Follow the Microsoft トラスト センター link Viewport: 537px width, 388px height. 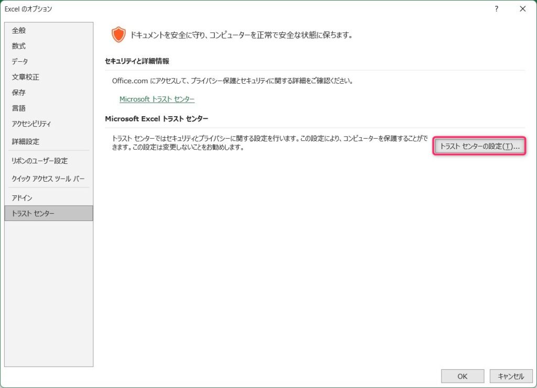[157, 99]
